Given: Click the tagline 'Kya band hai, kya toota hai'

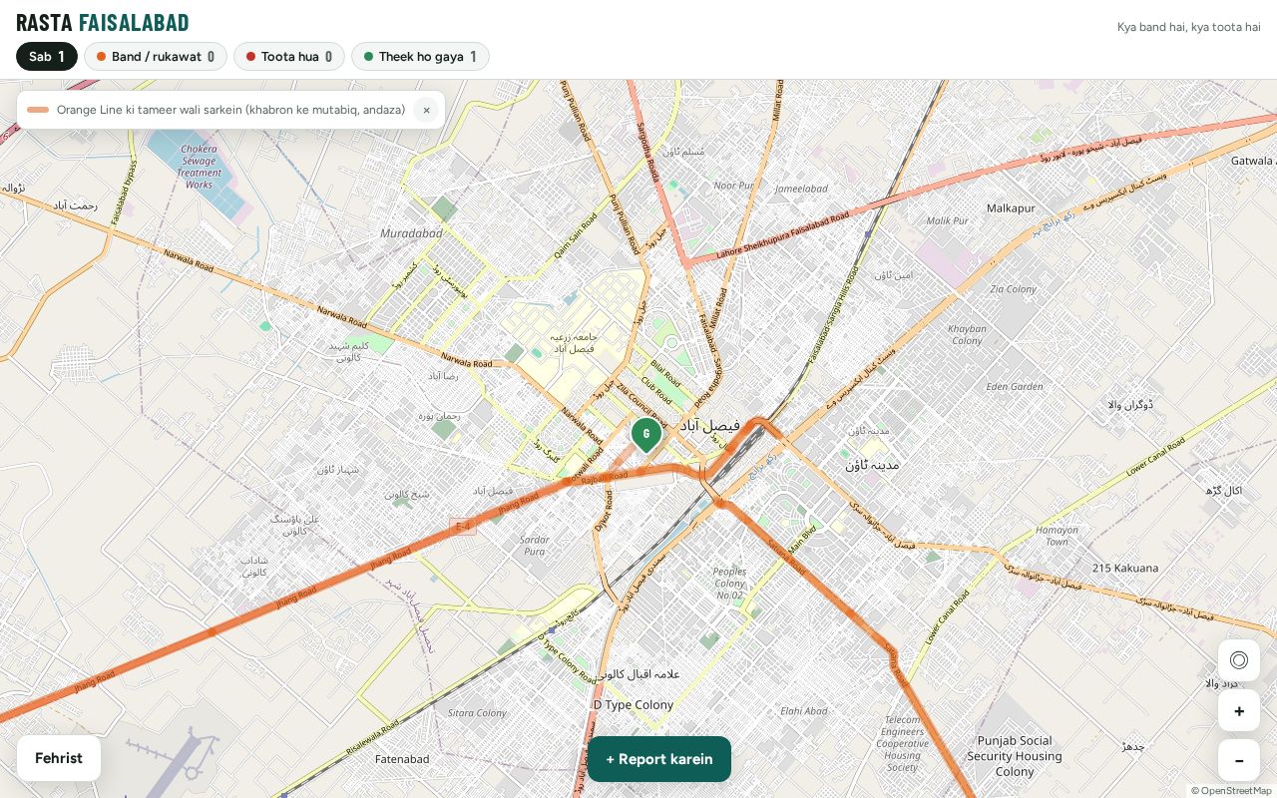Looking at the screenshot, I should pos(1189,27).
